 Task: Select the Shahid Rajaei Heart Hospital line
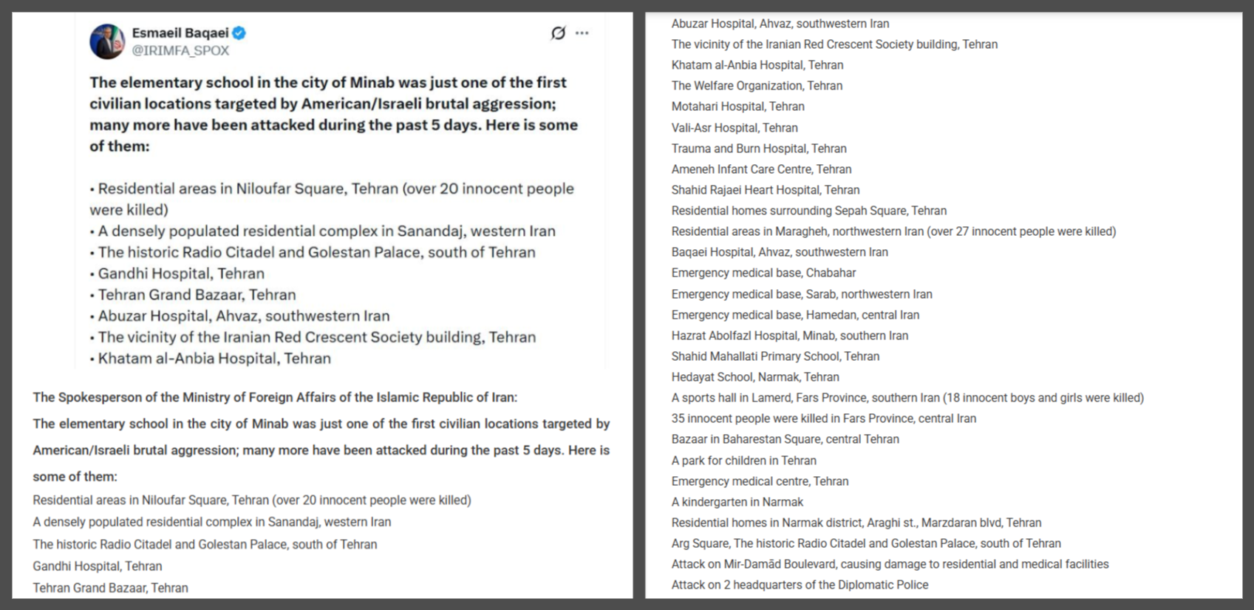[x=765, y=190]
